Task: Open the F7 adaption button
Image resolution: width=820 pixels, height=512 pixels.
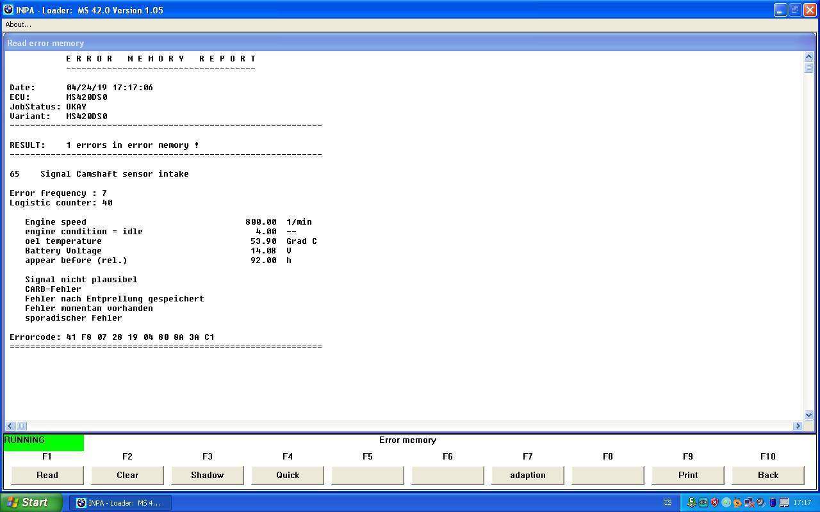Action: (528, 475)
